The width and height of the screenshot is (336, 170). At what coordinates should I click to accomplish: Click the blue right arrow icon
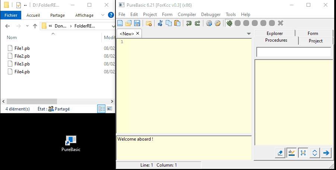[326, 153]
